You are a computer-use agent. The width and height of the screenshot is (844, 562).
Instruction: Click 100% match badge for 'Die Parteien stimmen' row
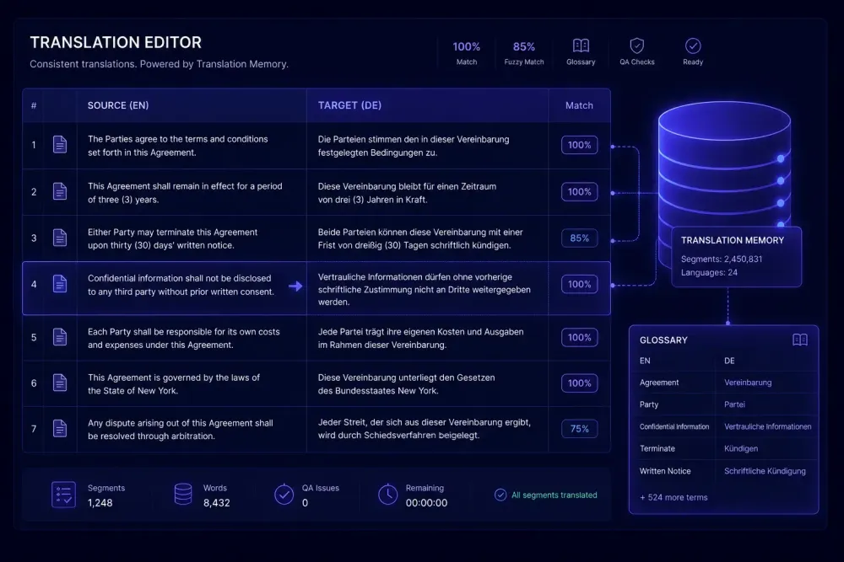(x=579, y=145)
